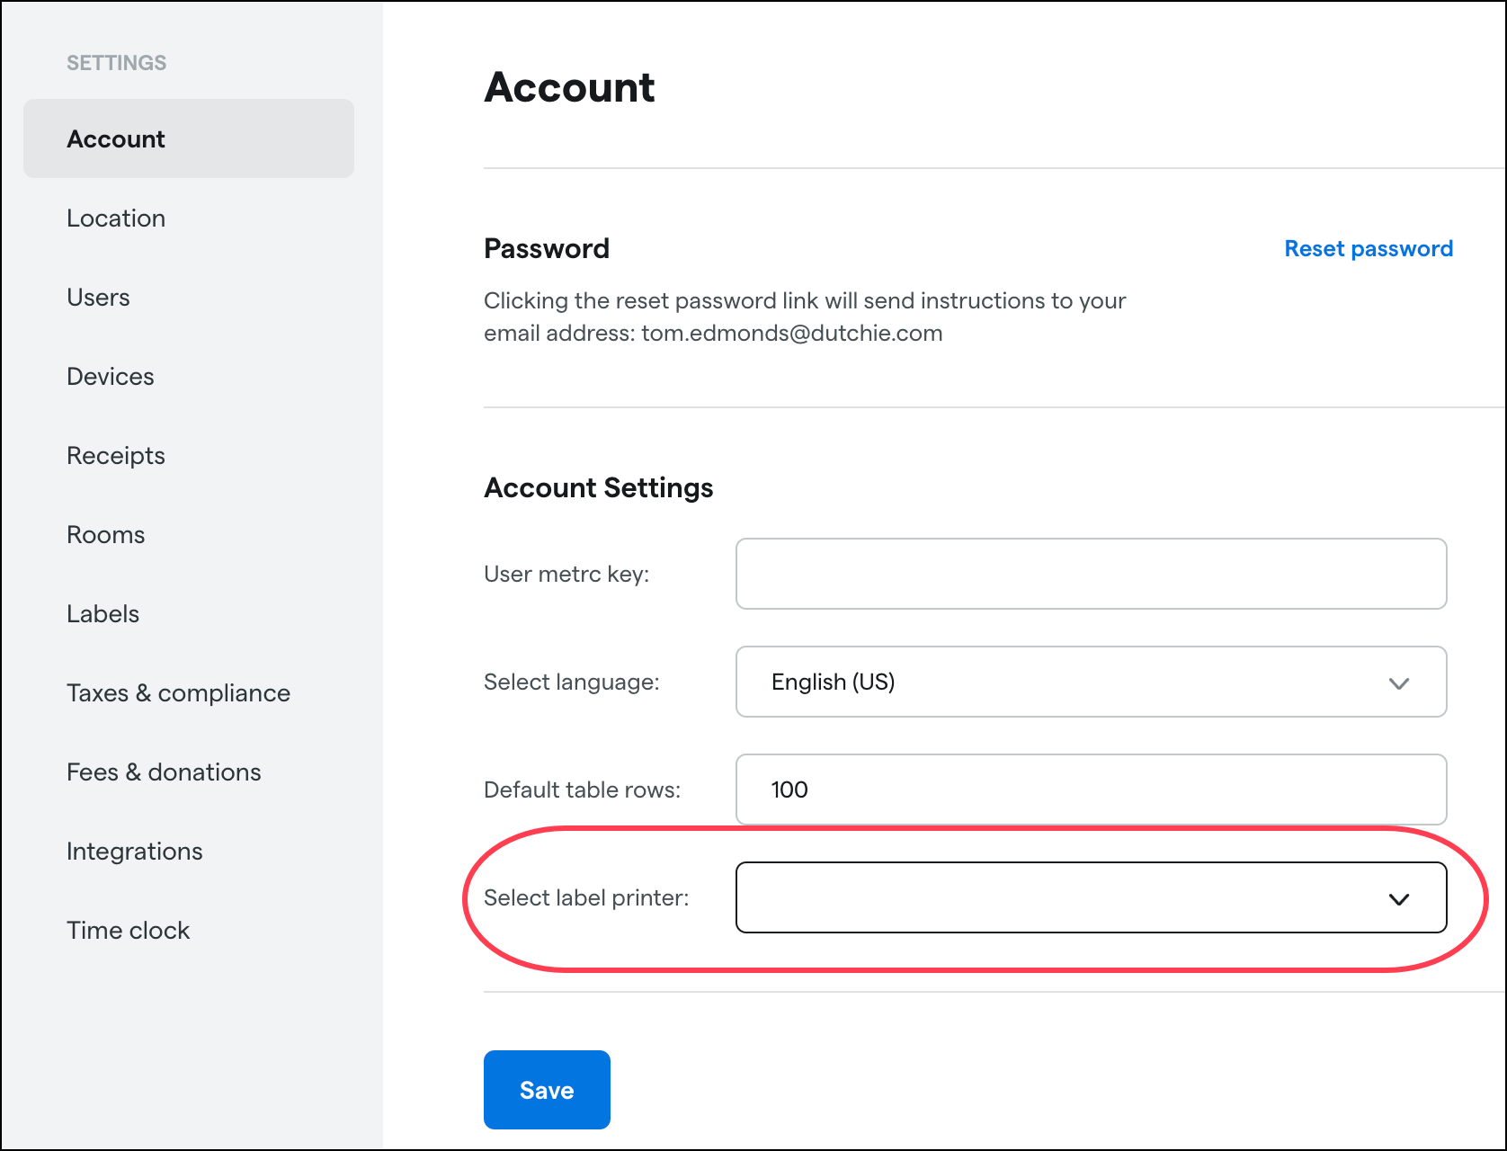1507x1151 pixels.
Task: Navigate to Devices in the sidebar
Action: 111,377
